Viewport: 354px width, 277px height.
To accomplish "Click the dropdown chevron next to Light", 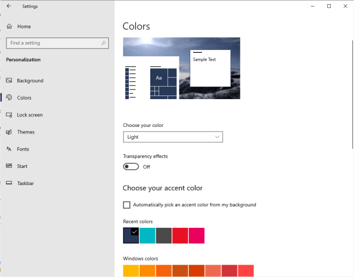I will pyautogui.click(x=217, y=137).
